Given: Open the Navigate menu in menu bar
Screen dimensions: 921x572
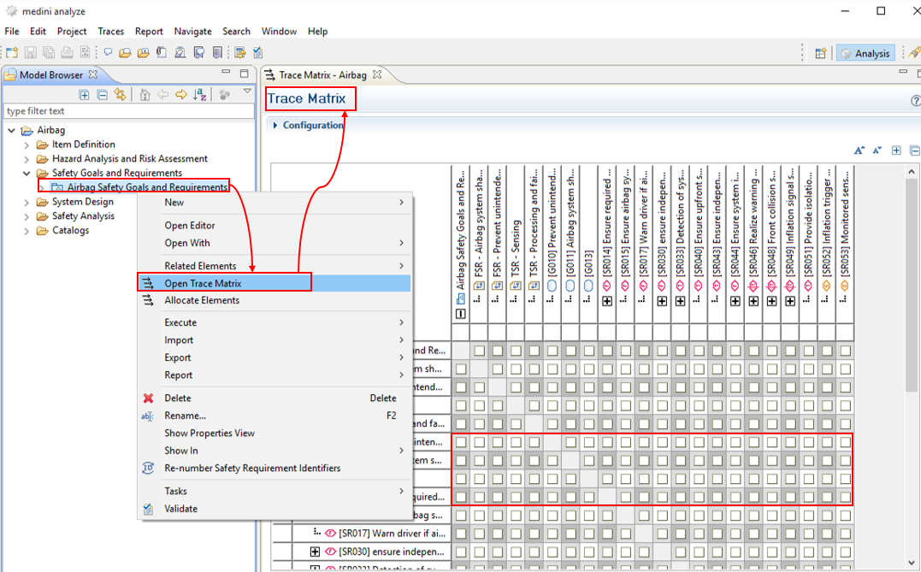Looking at the screenshot, I should click(192, 32).
